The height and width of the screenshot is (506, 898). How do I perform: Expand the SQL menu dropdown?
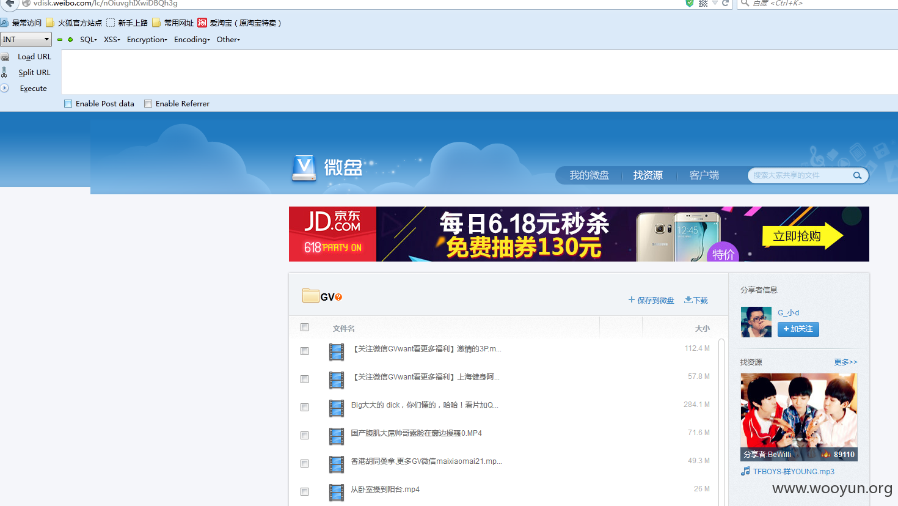[89, 40]
